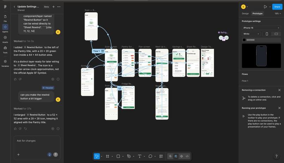Open the Figma main menu logo

(5, 7)
